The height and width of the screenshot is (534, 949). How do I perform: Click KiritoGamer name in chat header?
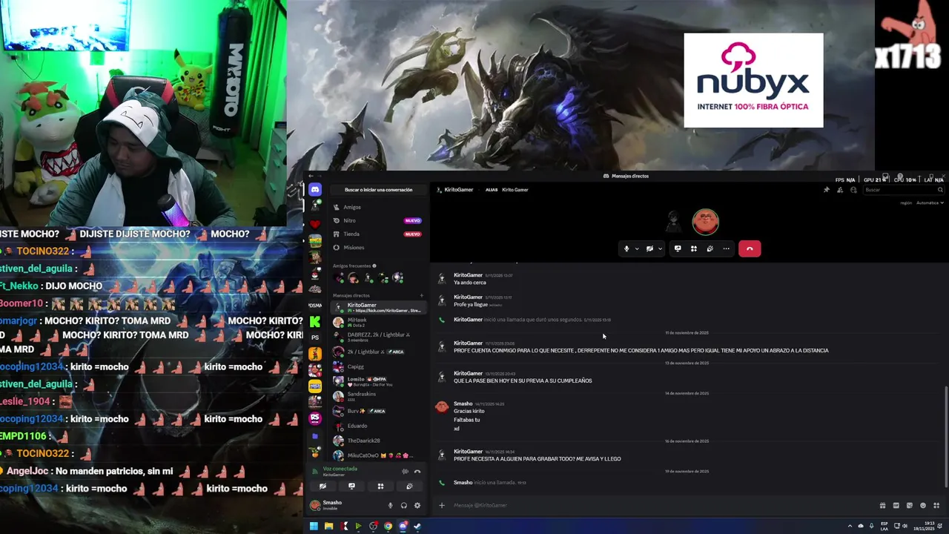coord(458,190)
